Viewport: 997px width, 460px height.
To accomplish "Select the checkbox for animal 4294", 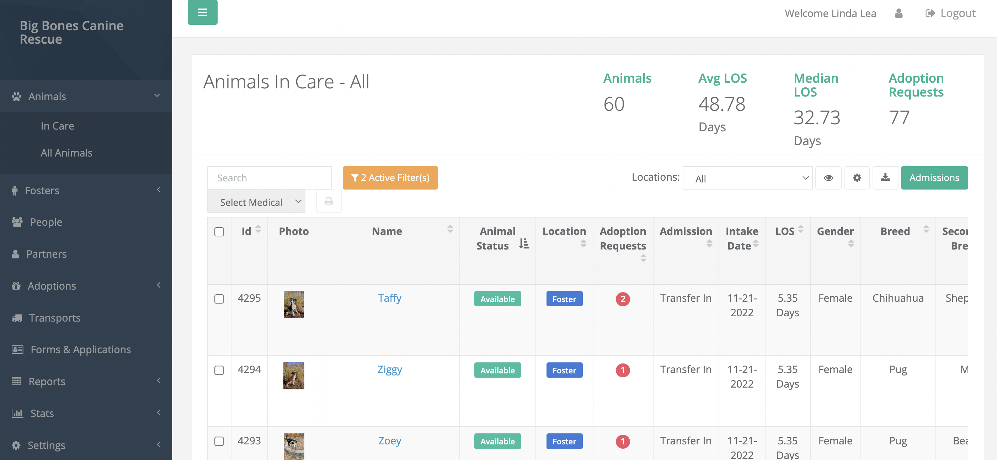I will coord(219,370).
